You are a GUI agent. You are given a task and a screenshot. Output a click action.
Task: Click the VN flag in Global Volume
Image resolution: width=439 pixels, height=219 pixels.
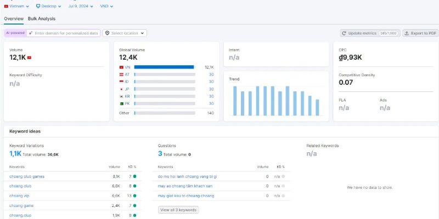tap(121, 67)
